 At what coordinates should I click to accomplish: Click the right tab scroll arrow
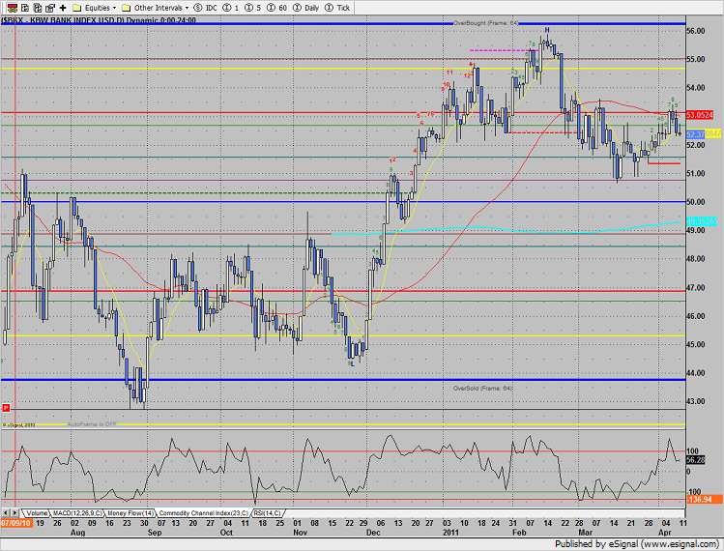click(x=14, y=512)
